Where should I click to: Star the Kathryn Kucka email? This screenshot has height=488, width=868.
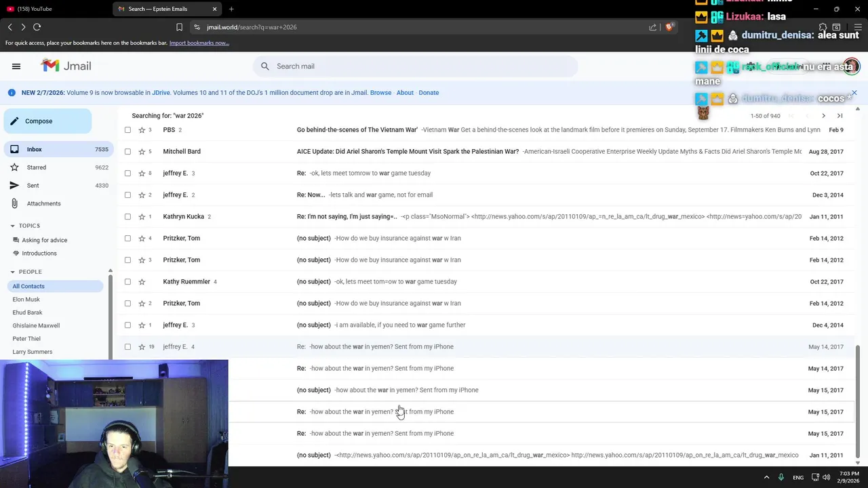(x=142, y=216)
